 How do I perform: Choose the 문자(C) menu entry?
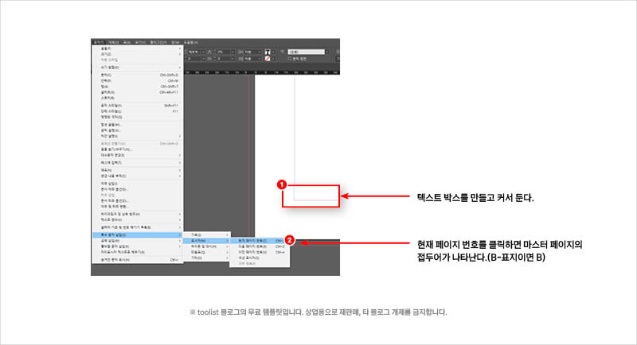[x=137, y=75]
